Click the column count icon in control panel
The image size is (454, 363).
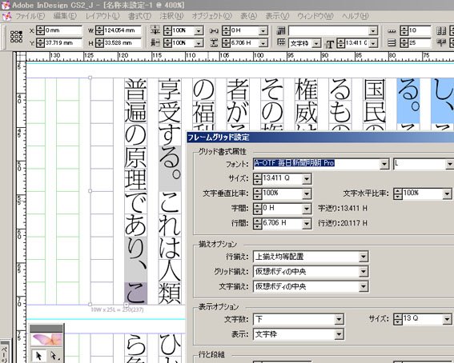pos(441,30)
